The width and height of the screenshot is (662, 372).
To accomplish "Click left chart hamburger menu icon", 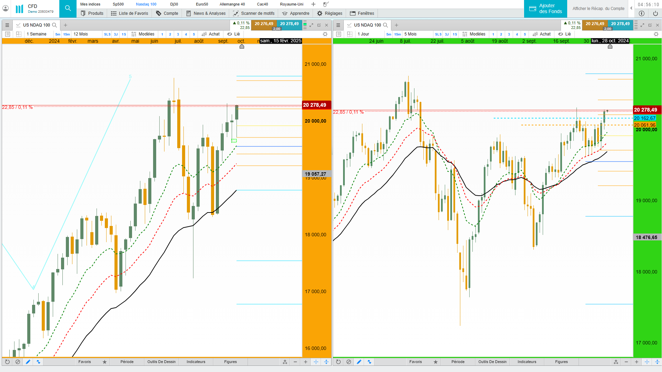I will tap(7, 25).
